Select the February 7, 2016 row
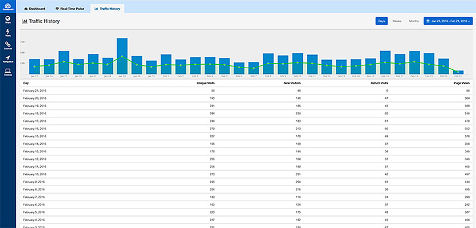The image size is (476, 228). [x=247, y=196]
